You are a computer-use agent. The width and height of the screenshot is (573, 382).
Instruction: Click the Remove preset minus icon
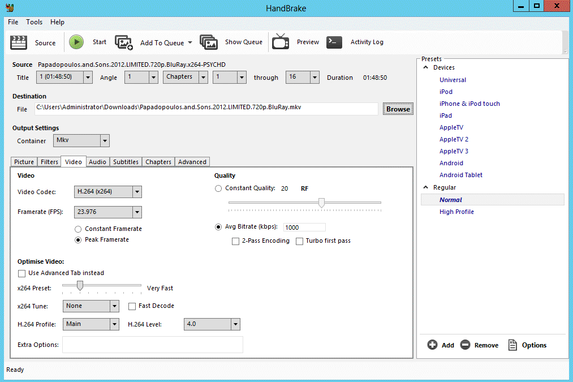[x=465, y=345]
